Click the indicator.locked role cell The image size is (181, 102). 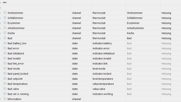102,74
